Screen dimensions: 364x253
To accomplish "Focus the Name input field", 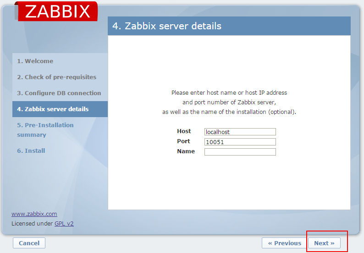I will 240,152.
